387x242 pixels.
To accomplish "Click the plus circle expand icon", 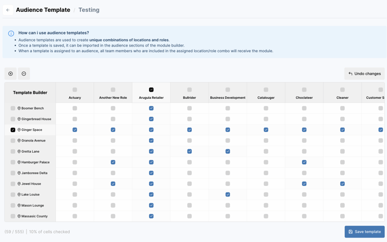I will (11, 74).
